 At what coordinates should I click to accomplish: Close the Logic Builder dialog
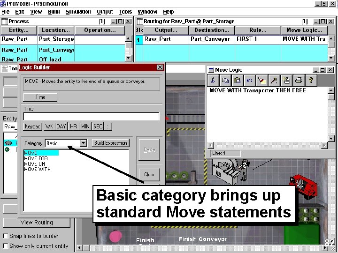(160, 67)
